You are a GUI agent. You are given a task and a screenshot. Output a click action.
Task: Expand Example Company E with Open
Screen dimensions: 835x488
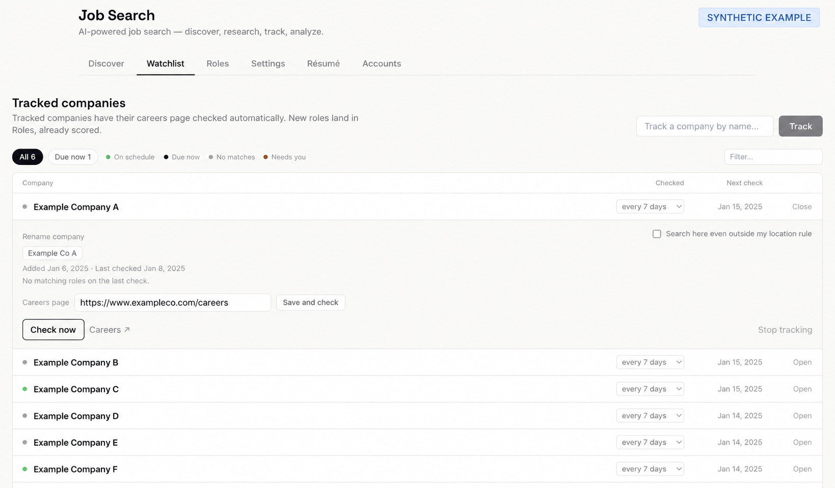(802, 442)
